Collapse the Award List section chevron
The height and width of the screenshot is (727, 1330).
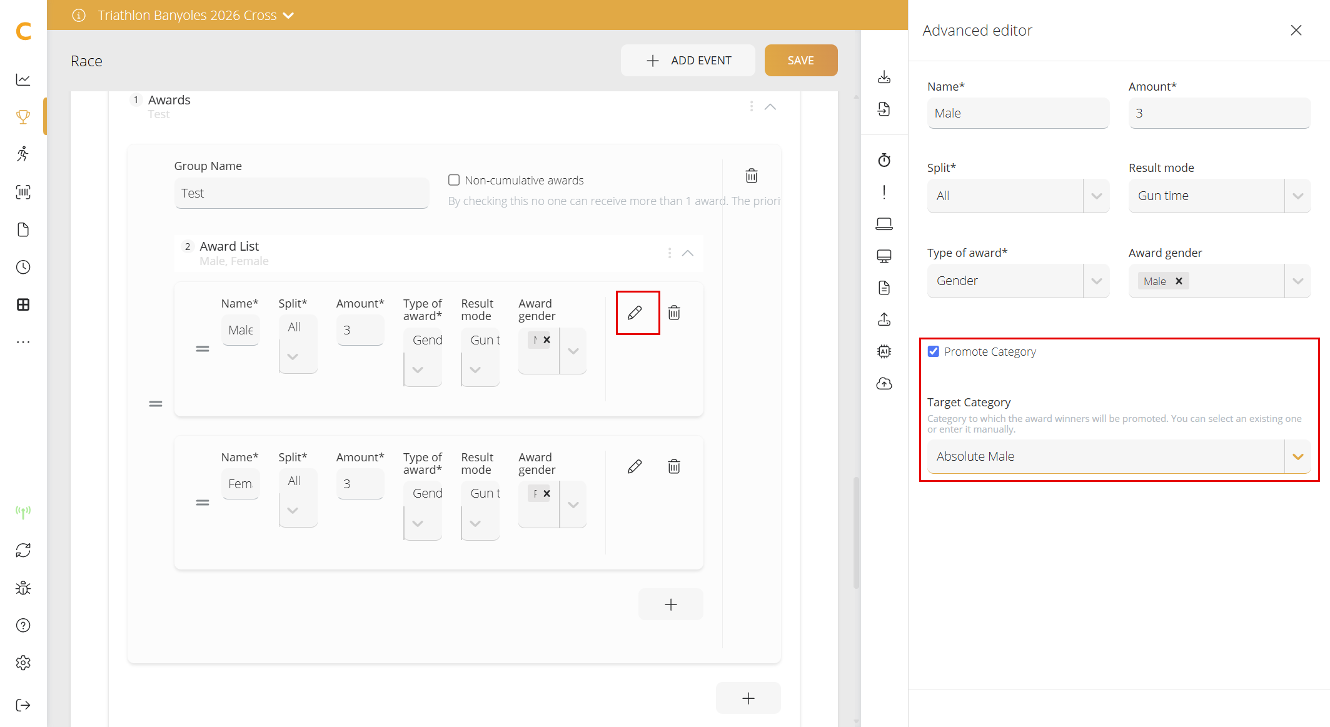pyautogui.click(x=688, y=253)
